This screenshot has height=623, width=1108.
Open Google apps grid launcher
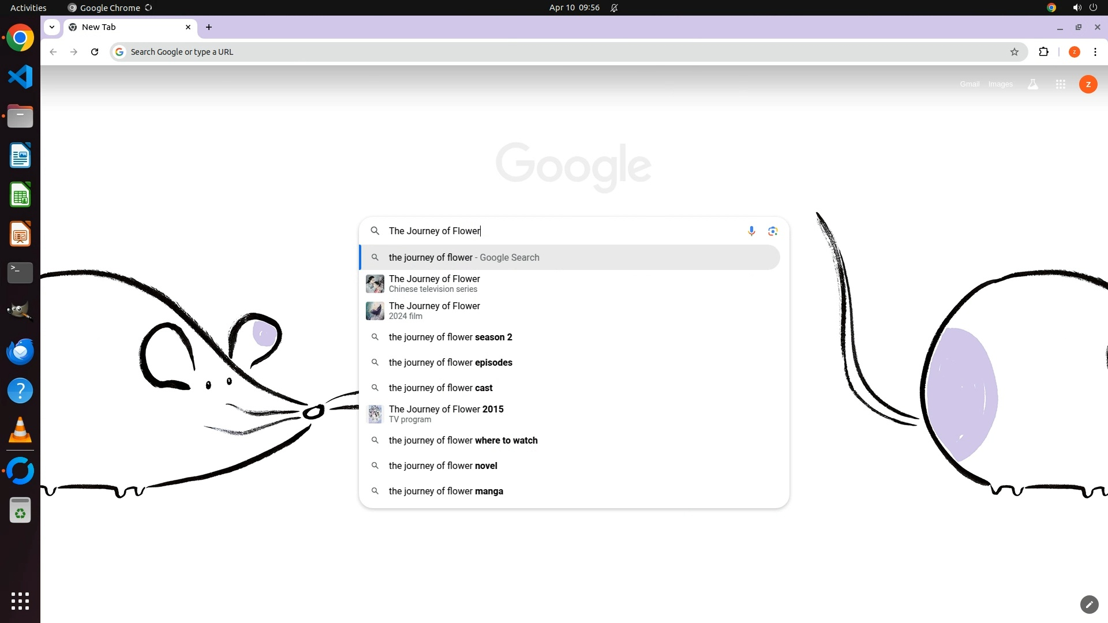coord(1060,84)
